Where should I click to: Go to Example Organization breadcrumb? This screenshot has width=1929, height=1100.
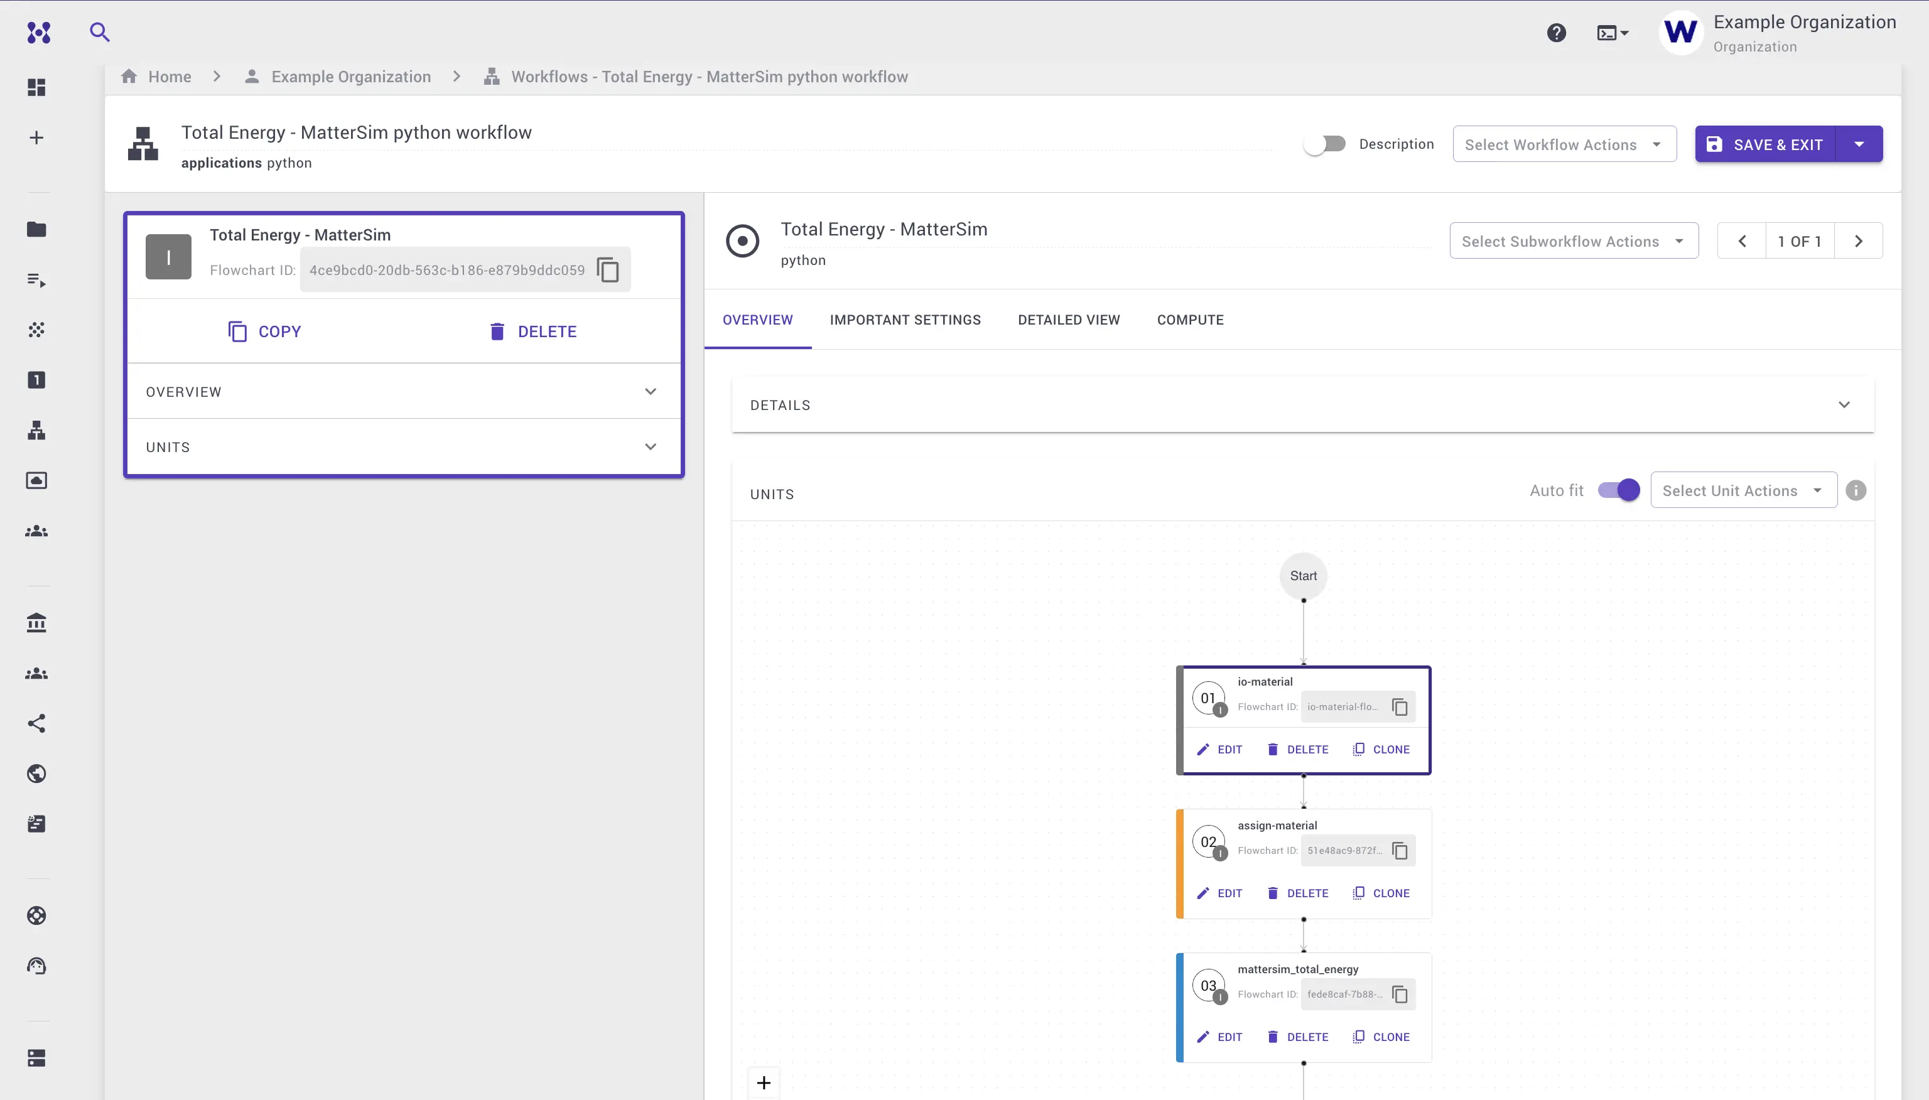[338, 77]
